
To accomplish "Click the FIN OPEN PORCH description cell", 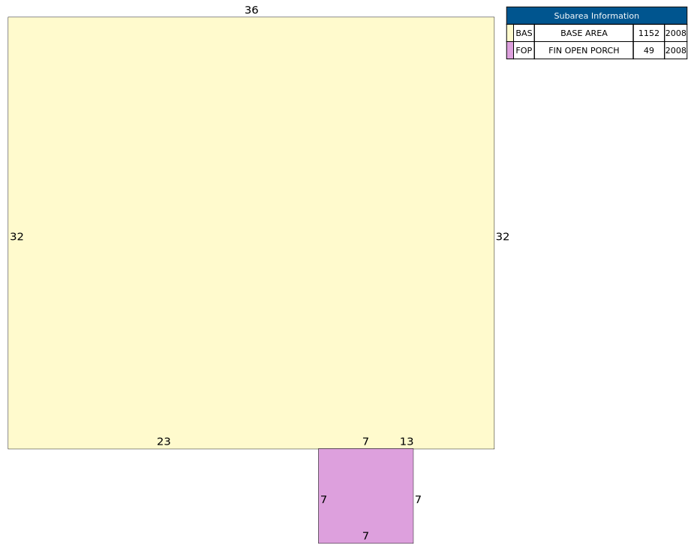I will click(x=584, y=50).
